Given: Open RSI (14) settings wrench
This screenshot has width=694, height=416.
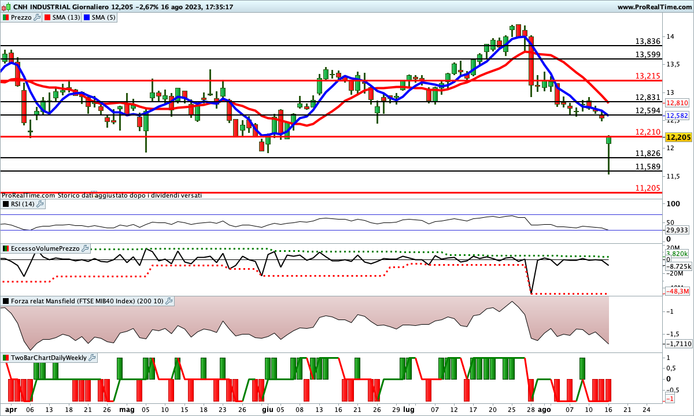Looking at the screenshot, I should click(40, 204).
